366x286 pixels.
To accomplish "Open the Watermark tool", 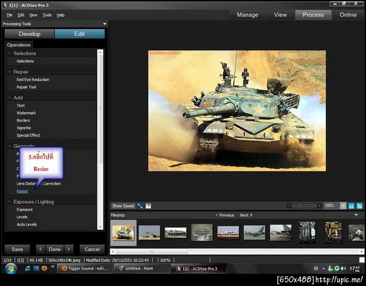I will pyautogui.click(x=26, y=113).
